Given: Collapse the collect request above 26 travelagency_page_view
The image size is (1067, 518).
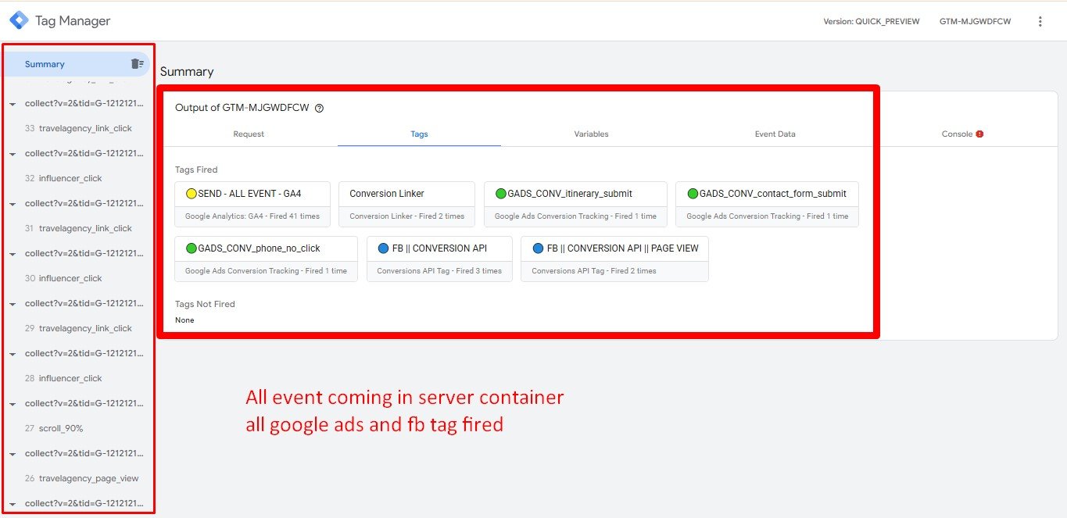Looking at the screenshot, I should 13,454.
